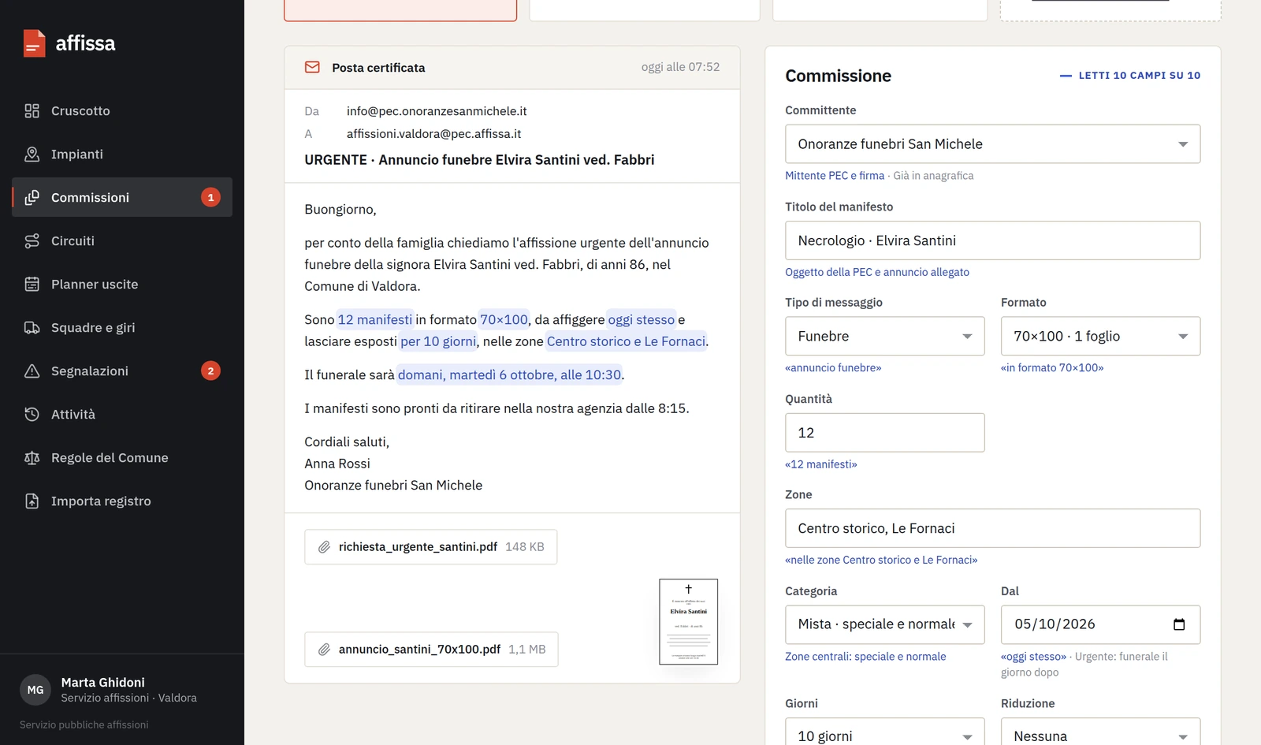This screenshot has width=1261, height=745.
Task: Click highlighted text 12 manifesti in email
Action: coord(375,319)
